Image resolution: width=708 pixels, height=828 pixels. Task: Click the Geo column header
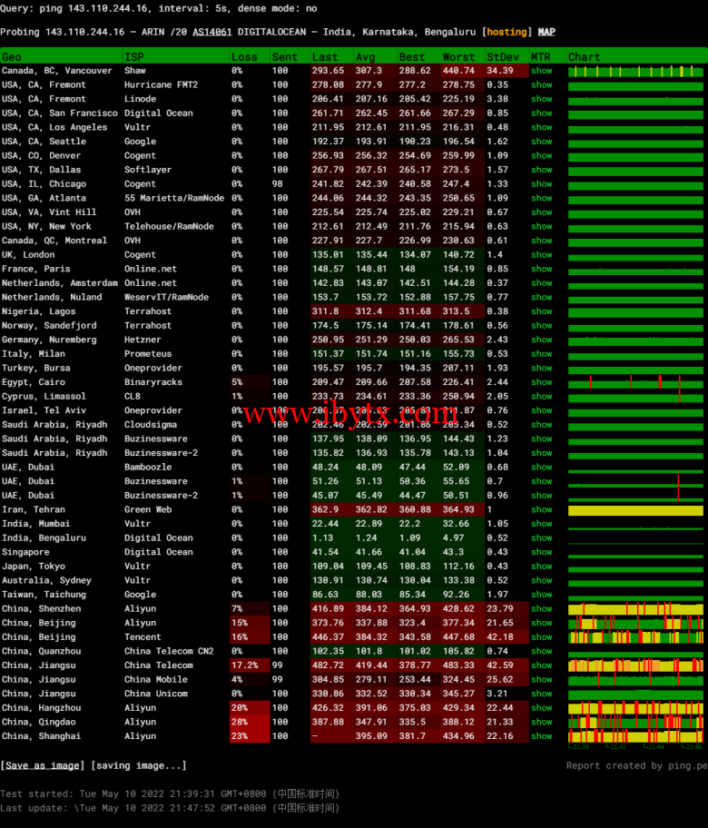pyautogui.click(x=12, y=56)
